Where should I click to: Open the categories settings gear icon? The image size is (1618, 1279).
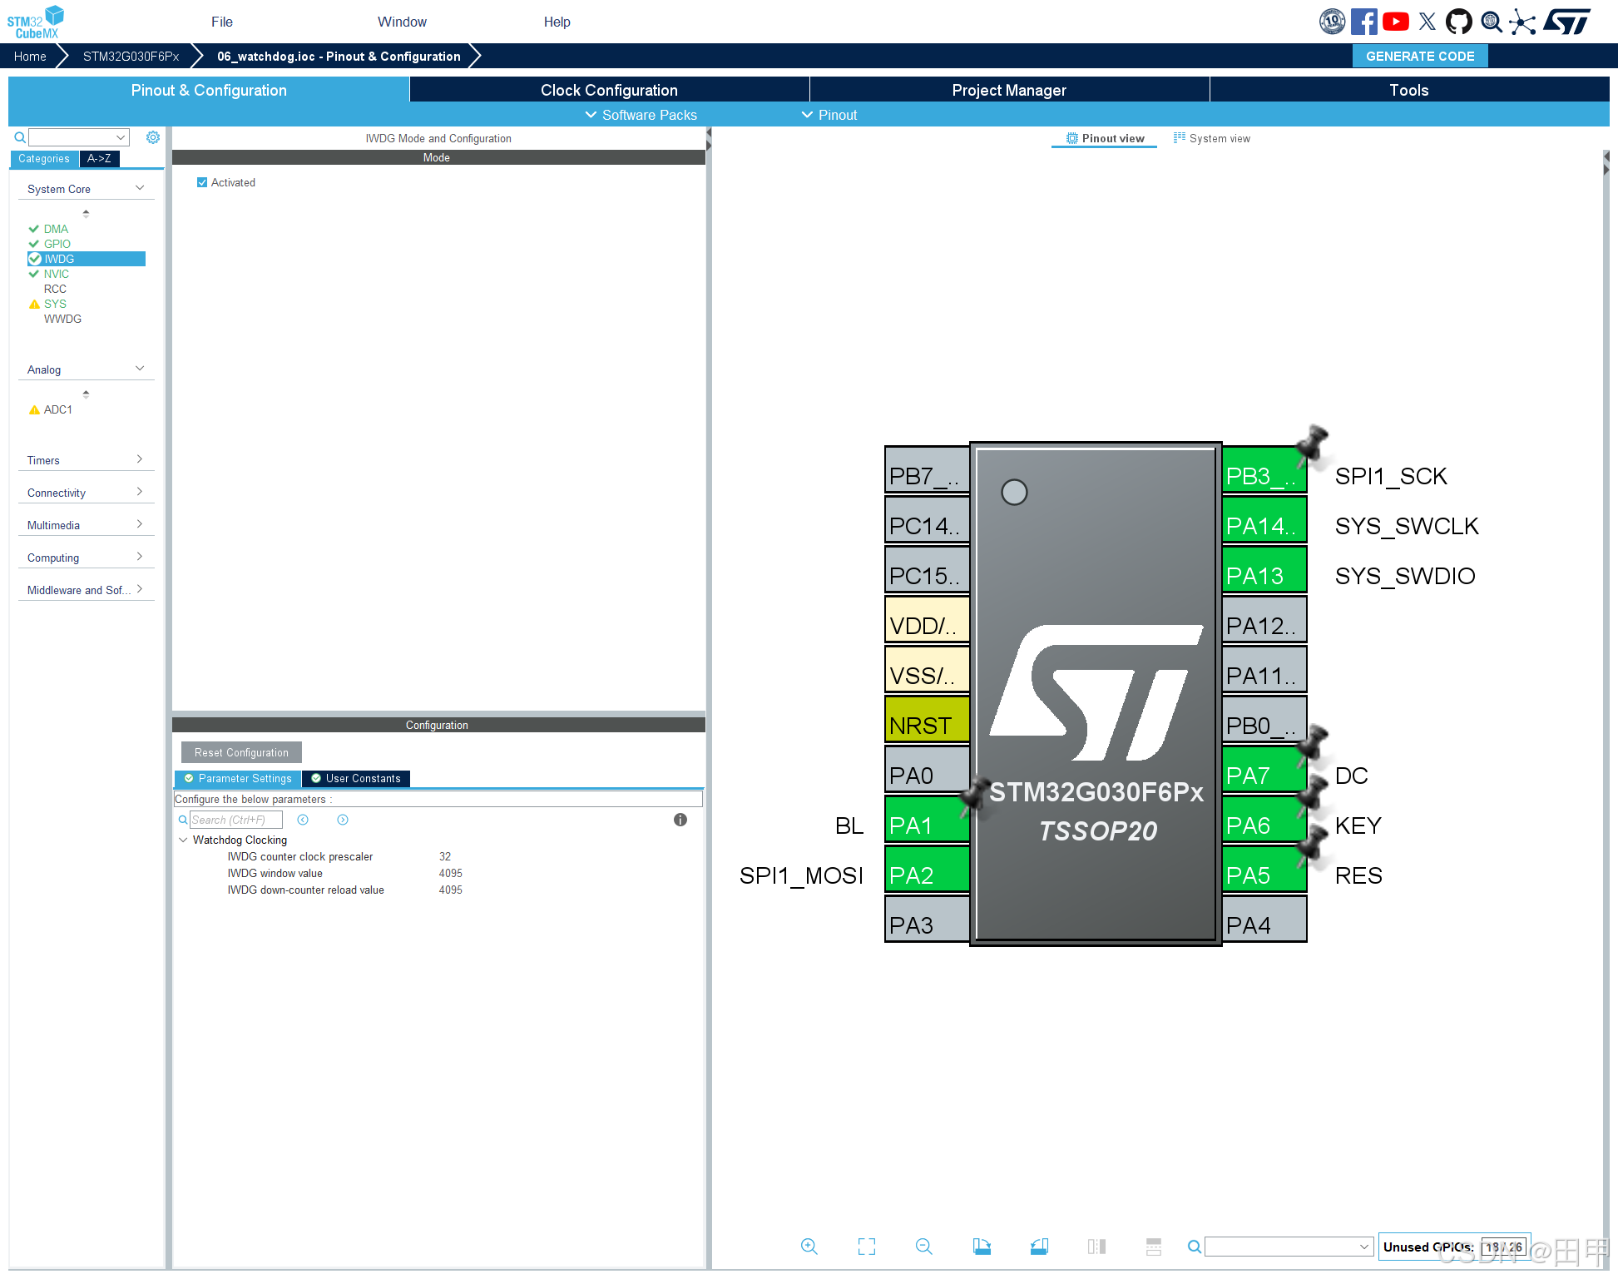[153, 137]
